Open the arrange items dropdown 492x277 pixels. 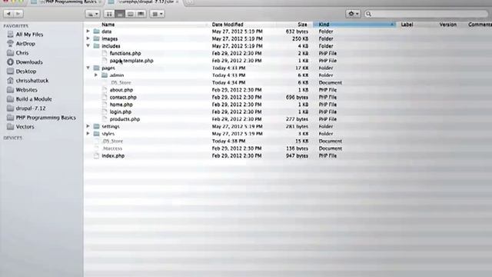[x=157, y=14]
